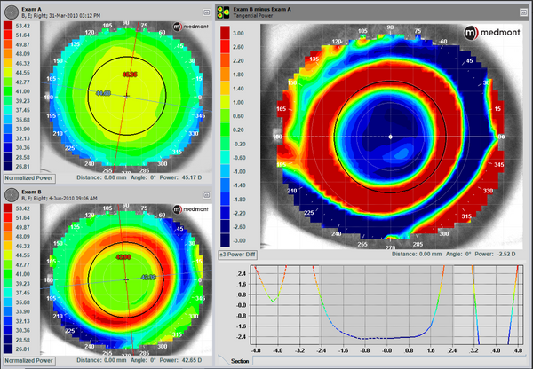Click the 46.36 reading on Exam A map
The height and width of the screenshot is (369, 533).
click(130, 74)
